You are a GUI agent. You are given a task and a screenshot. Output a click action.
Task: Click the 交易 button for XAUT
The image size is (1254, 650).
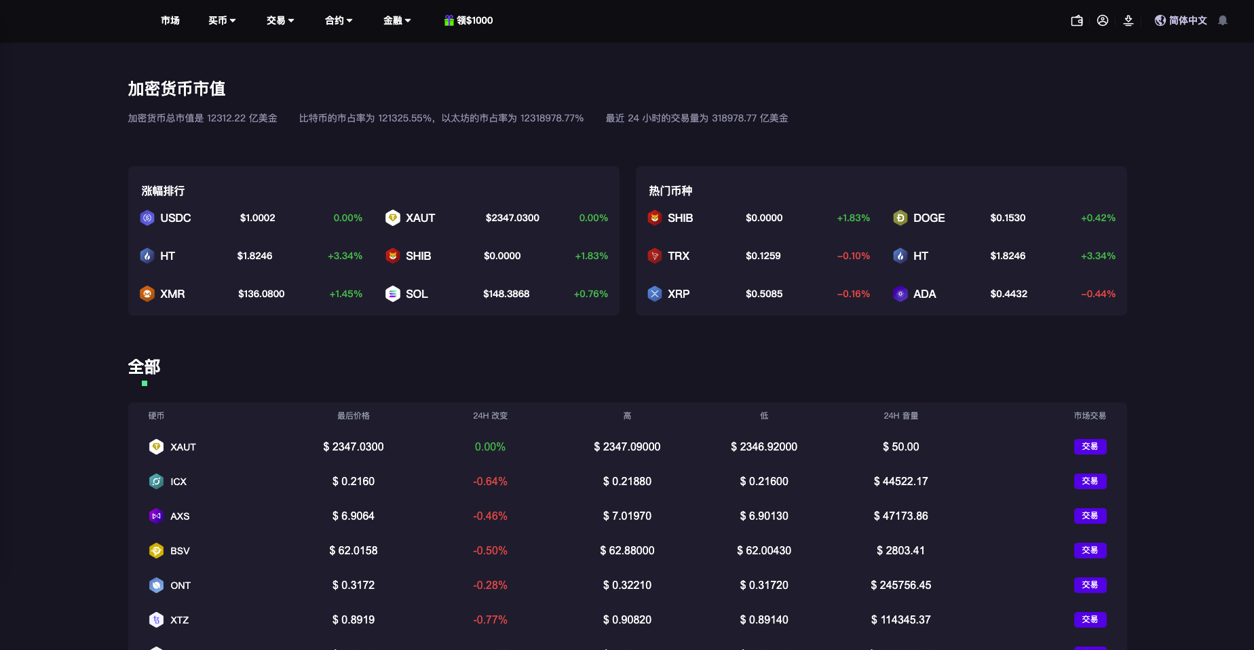click(x=1090, y=446)
